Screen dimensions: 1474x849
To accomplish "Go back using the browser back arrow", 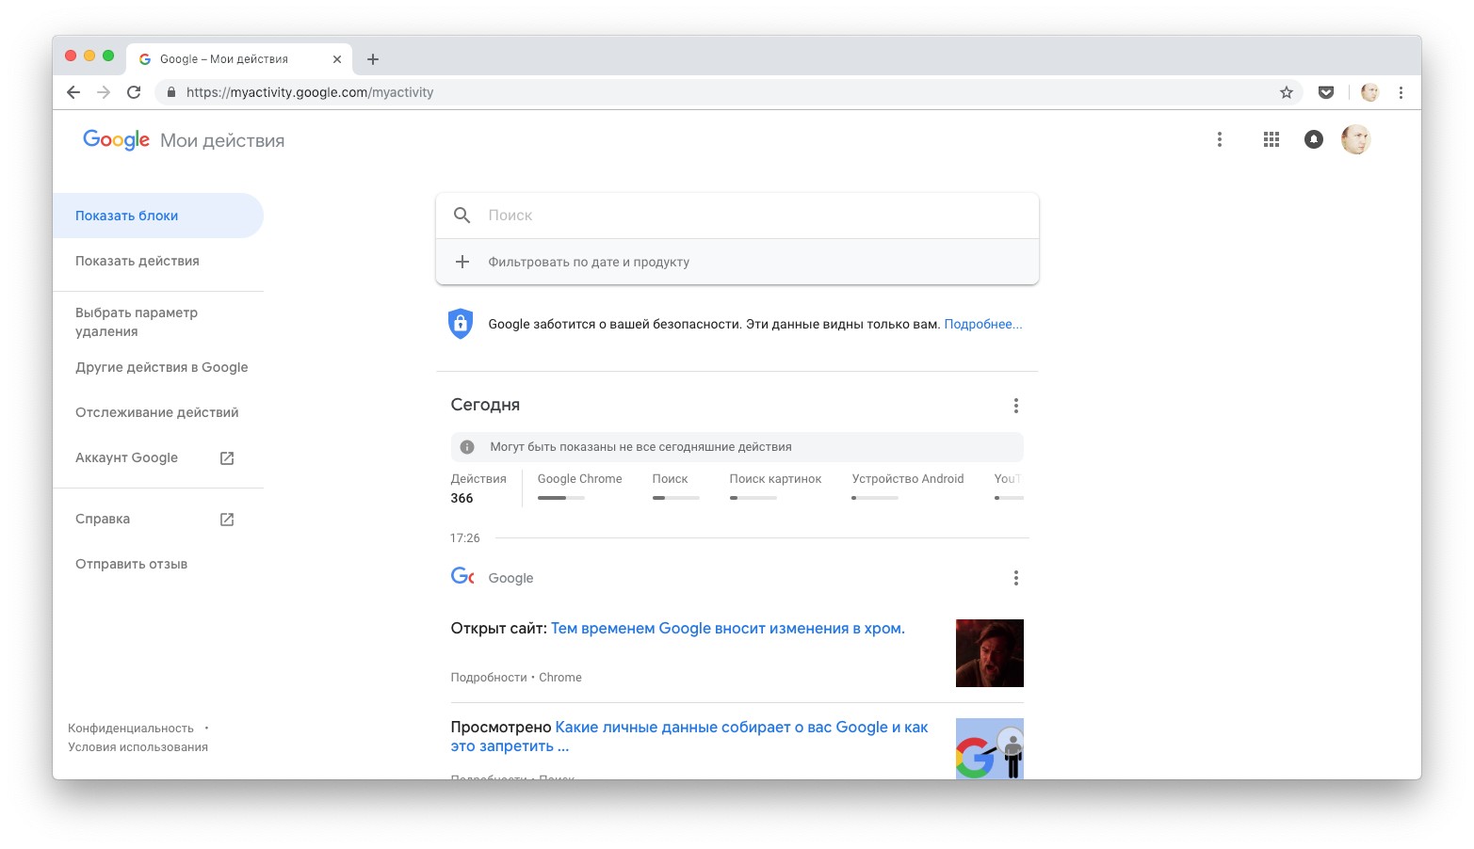I will [x=73, y=92].
